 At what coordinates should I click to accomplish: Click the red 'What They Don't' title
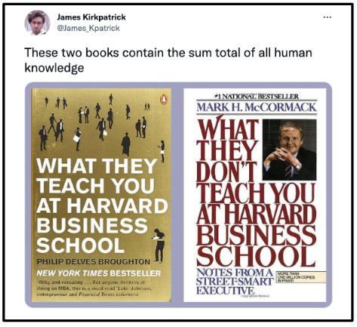[228, 149]
